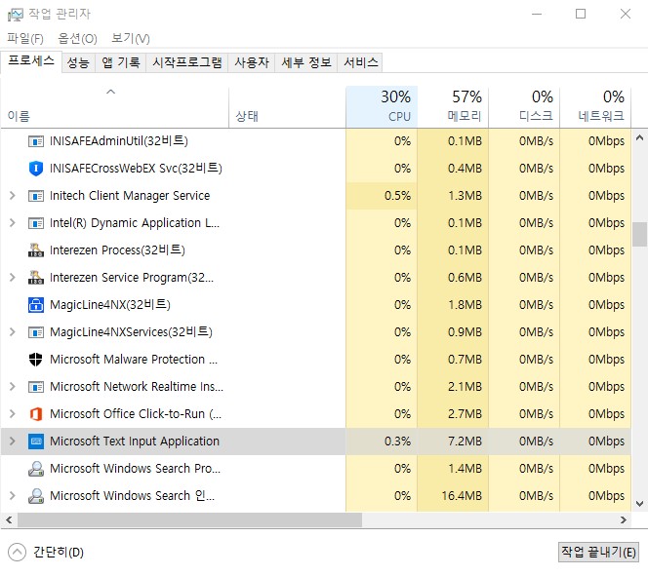Switch to the 성능 tab

click(78, 62)
